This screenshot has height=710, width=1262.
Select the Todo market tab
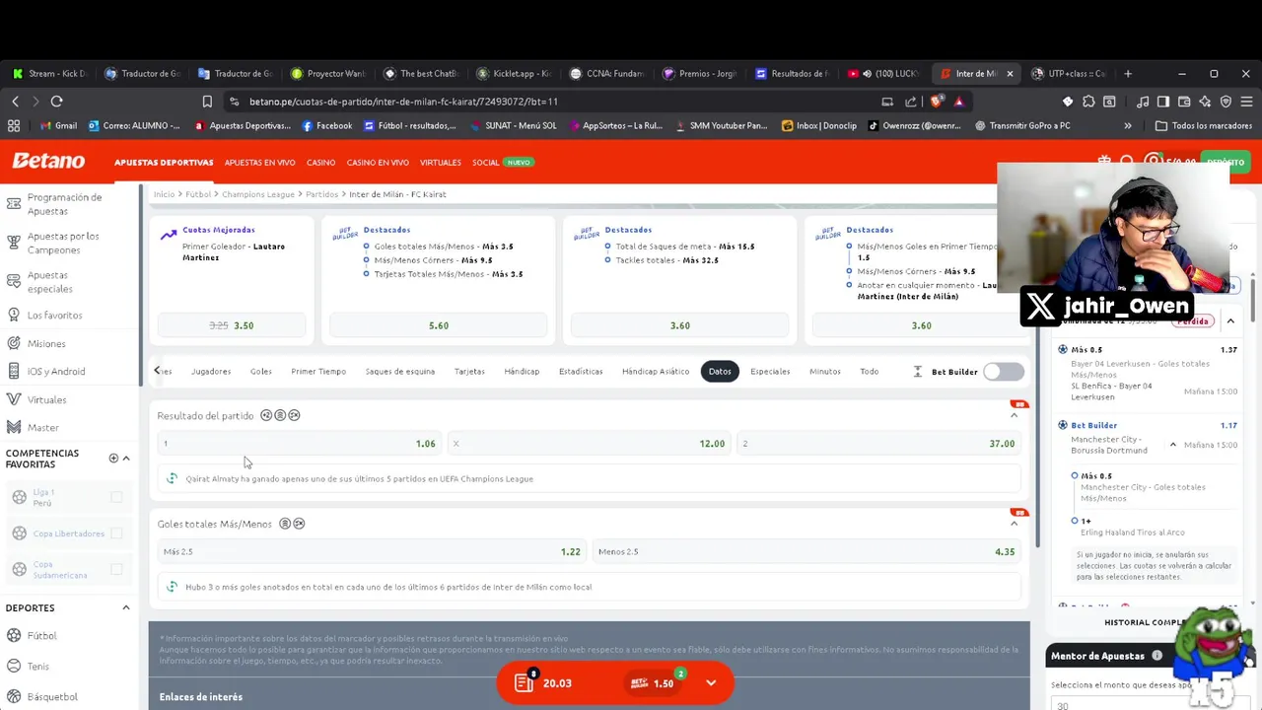[x=869, y=372]
